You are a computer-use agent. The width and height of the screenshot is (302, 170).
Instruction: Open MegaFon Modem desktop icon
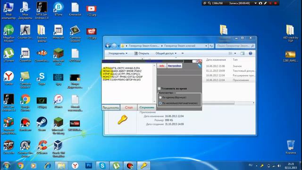8,34
